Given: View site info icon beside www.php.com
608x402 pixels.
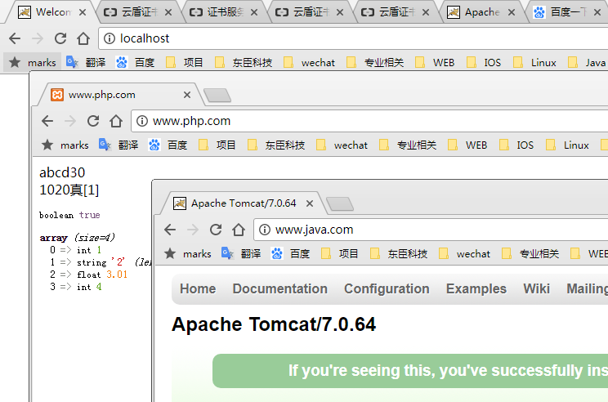Looking at the screenshot, I should pyautogui.click(x=142, y=121).
